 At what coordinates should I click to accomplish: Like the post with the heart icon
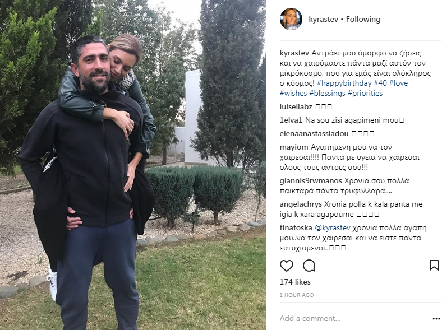pyautogui.click(x=287, y=266)
